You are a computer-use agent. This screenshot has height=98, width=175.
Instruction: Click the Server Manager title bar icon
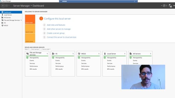pos(1,1)
